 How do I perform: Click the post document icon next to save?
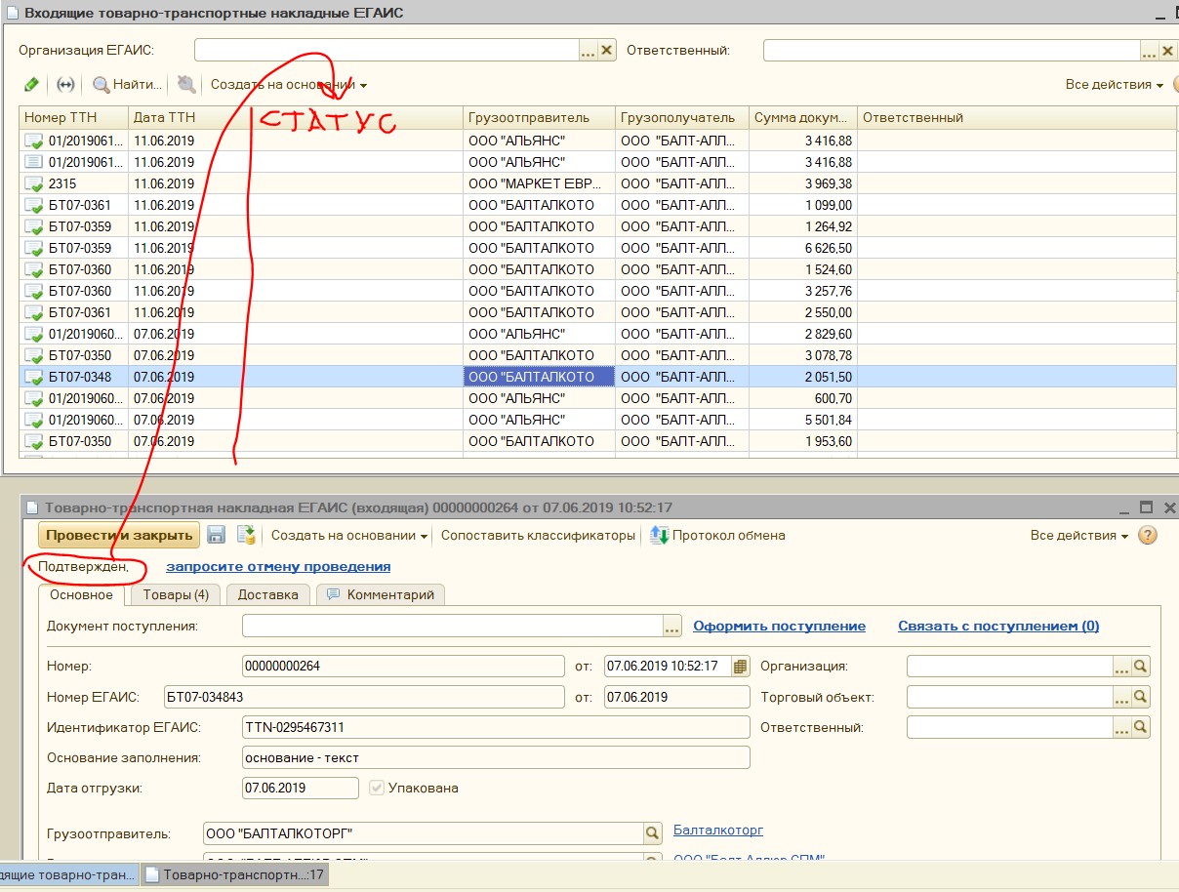(x=246, y=535)
